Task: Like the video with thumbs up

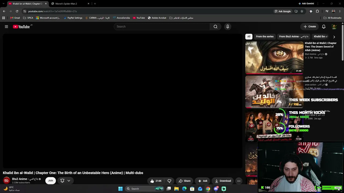Action: [156, 181]
